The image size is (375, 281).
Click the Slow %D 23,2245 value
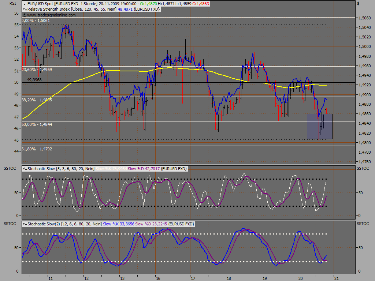tap(151, 224)
